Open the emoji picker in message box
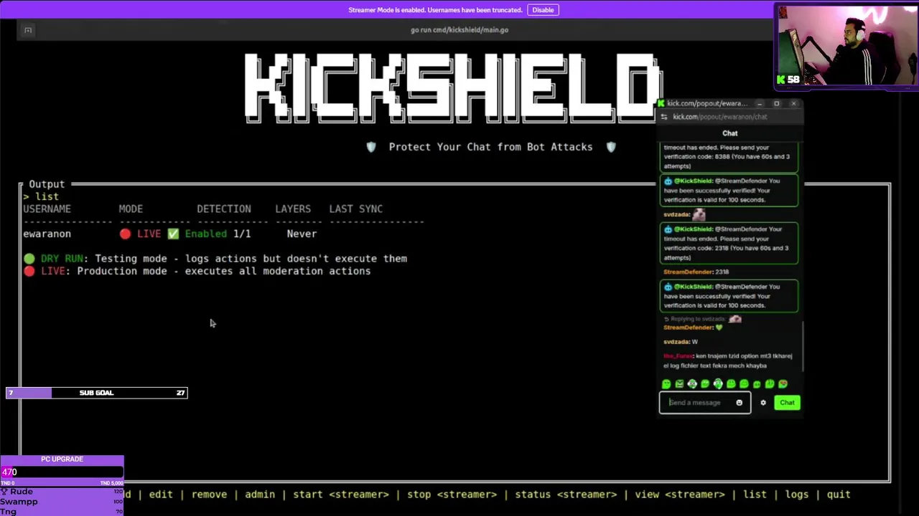This screenshot has width=919, height=516. pos(739,403)
